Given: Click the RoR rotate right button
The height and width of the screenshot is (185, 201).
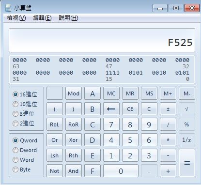Looking at the screenshot, I should 74,124.
